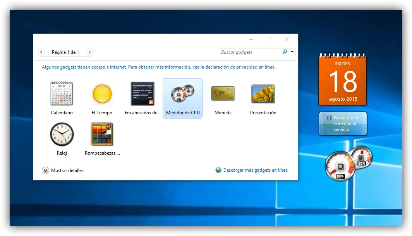The width and height of the screenshot is (412, 236).
Task: Close the gadget gallery window
Action: click(x=287, y=39)
